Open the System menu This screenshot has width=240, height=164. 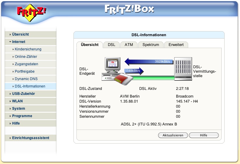[31, 109]
